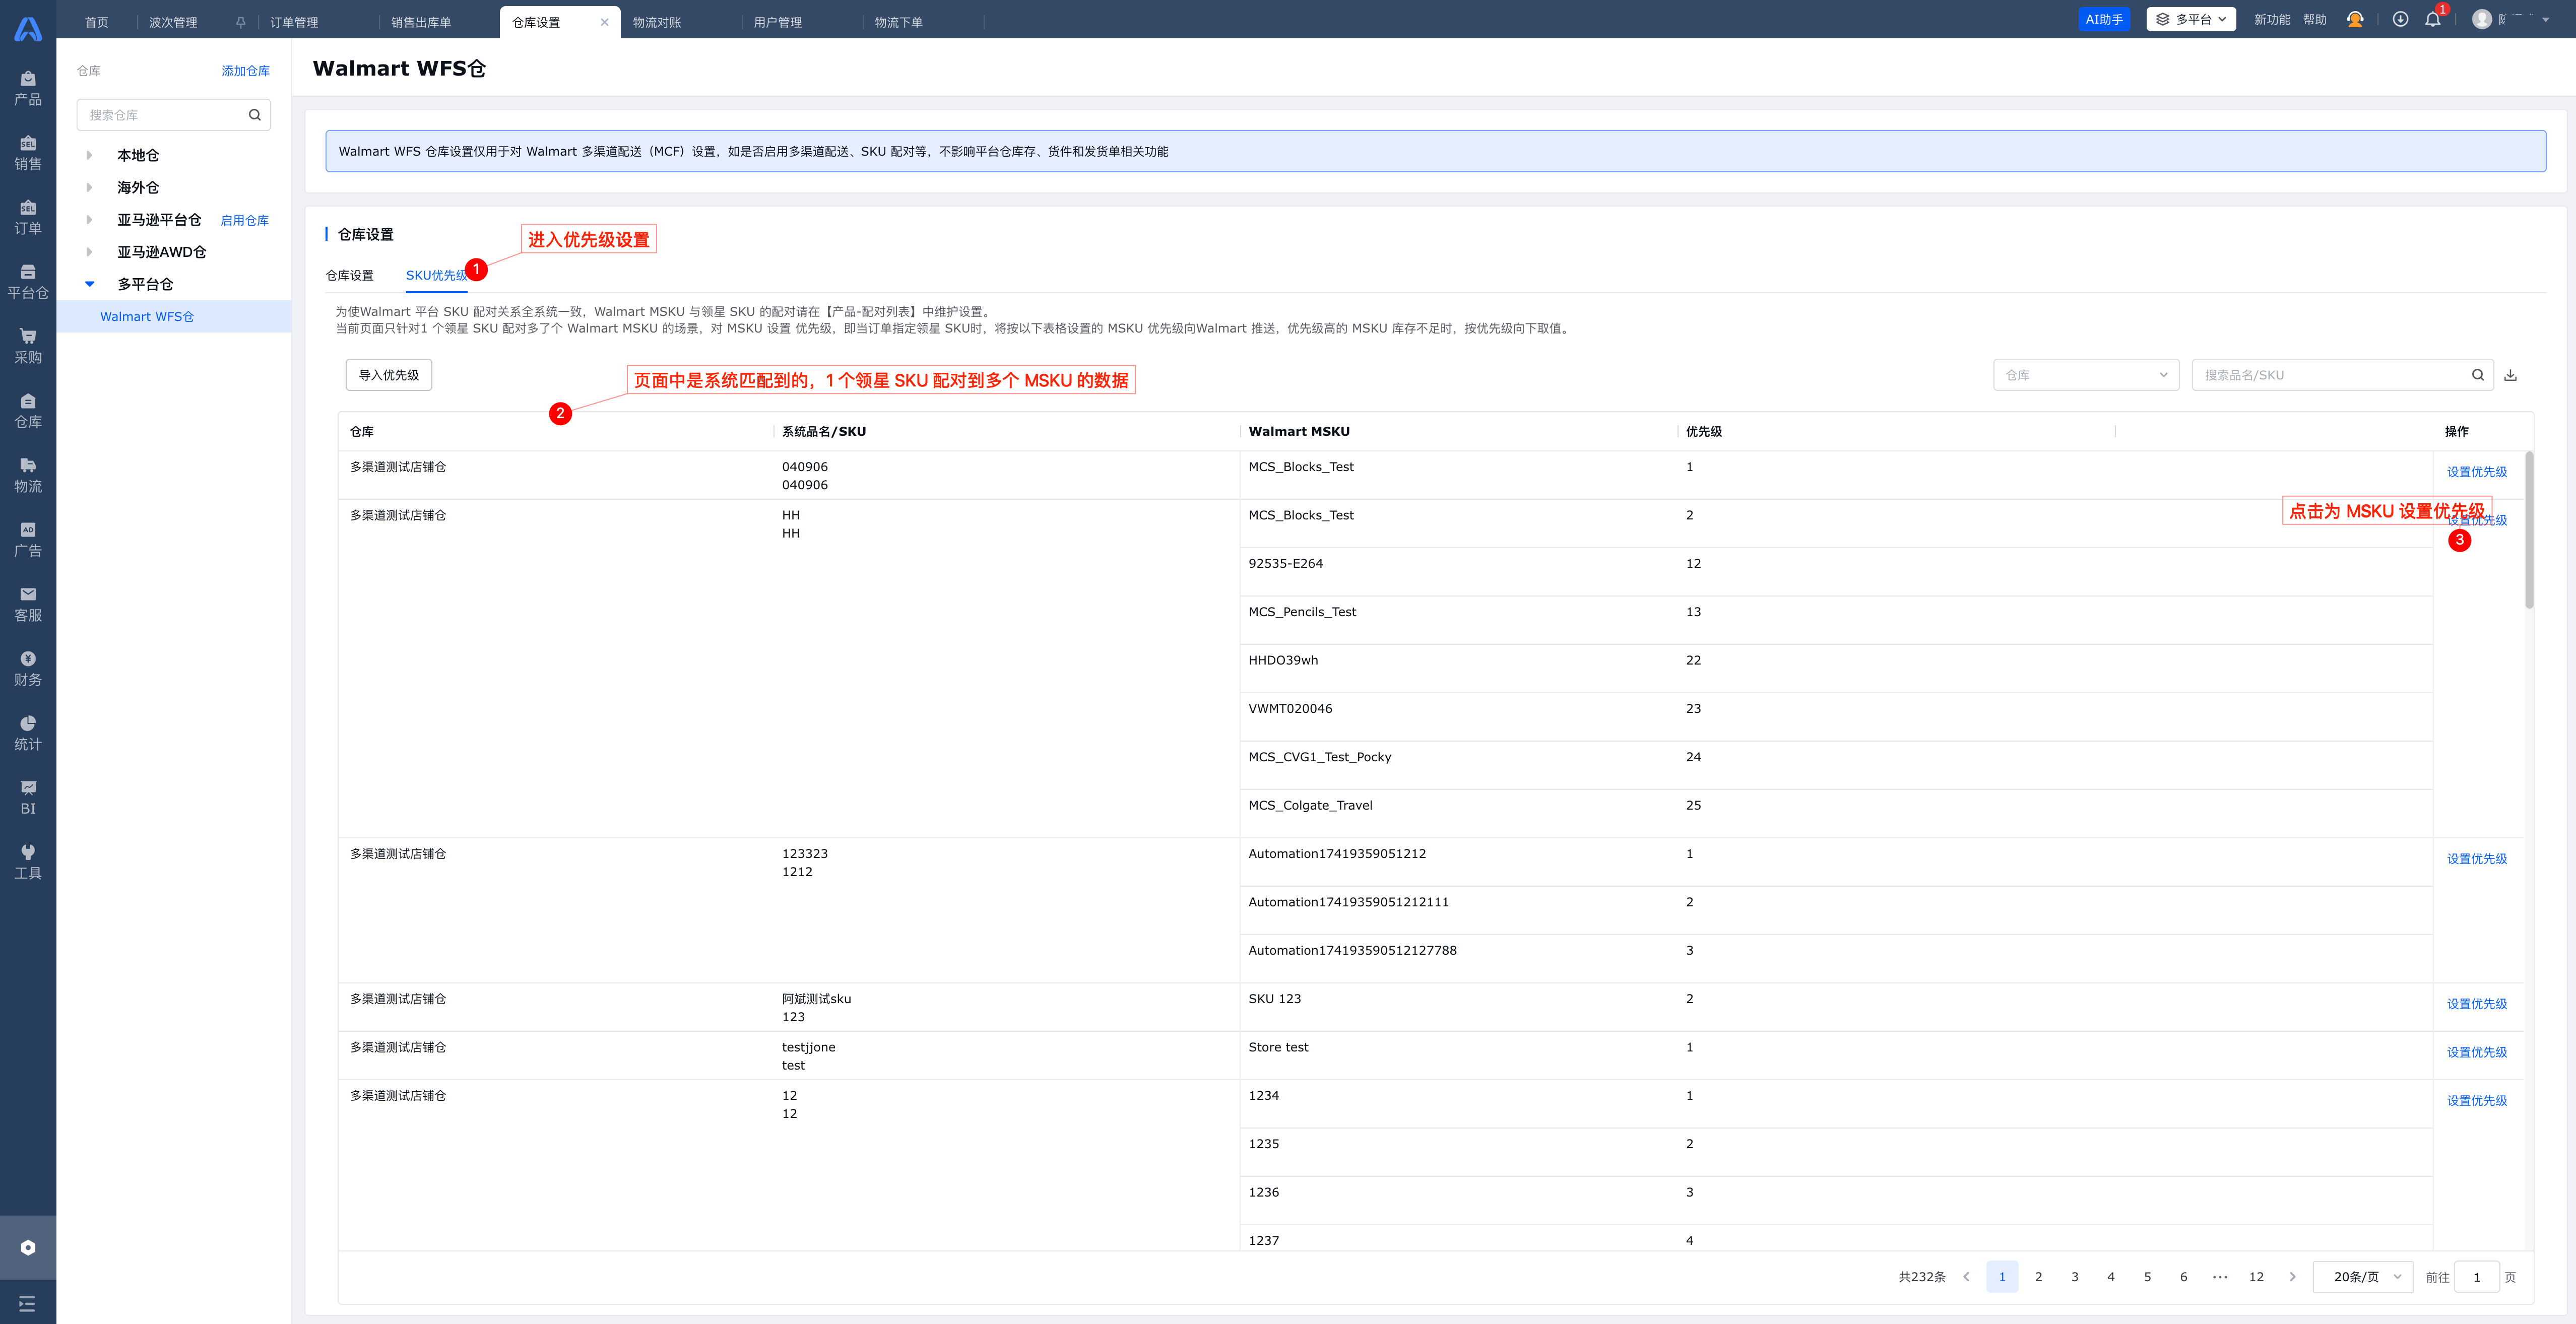The width and height of the screenshot is (2576, 1324).
Task: Select the SKU优先级 sub-tab
Action: [x=436, y=275]
